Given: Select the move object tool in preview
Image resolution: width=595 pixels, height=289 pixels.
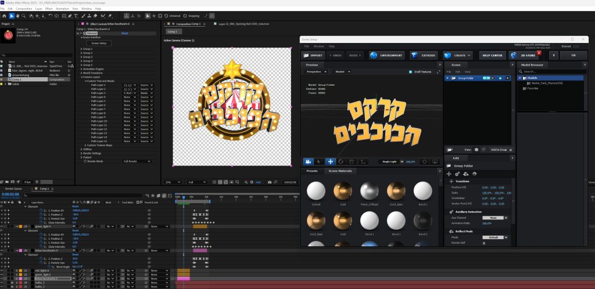Looking at the screenshot, I should (x=331, y=161).
